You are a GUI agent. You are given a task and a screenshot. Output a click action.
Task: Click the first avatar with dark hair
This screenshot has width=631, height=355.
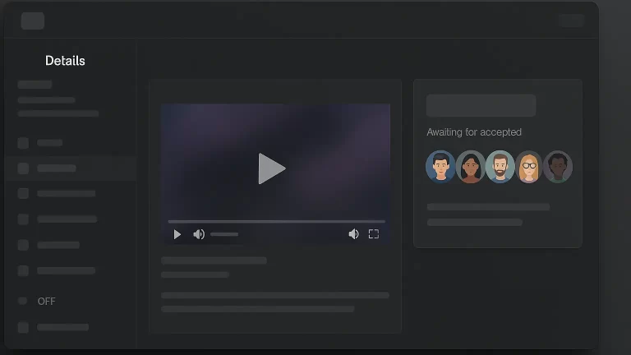point(441,167)
